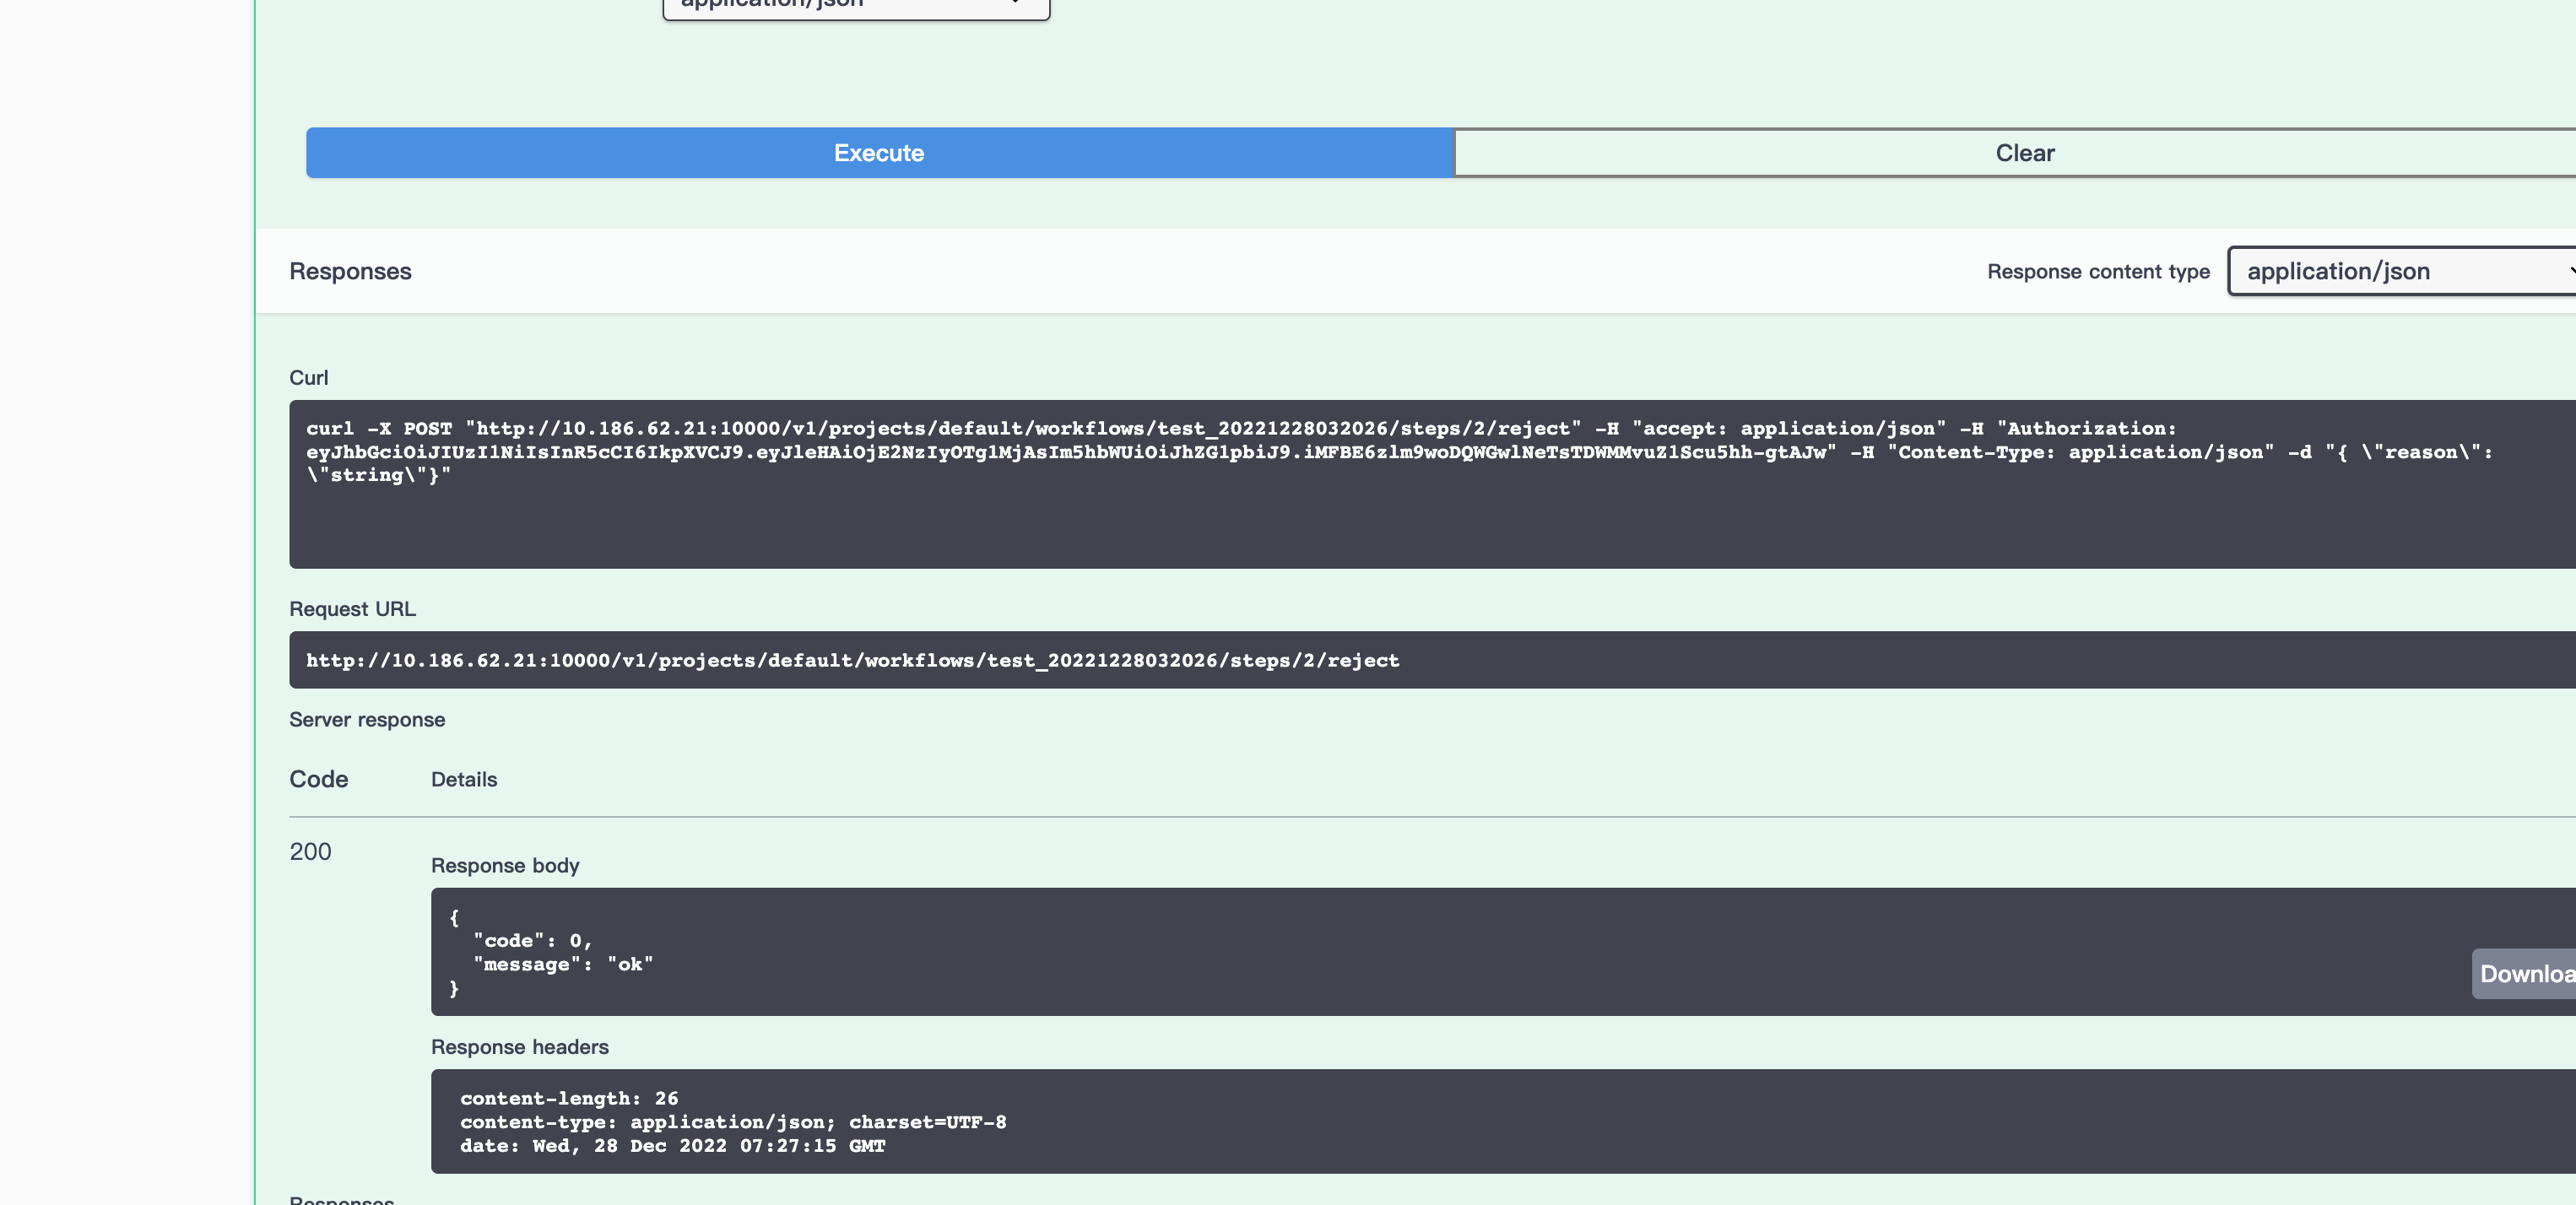
Task: Open the top application/json content type selector
Action: click(x=855, y=5)
